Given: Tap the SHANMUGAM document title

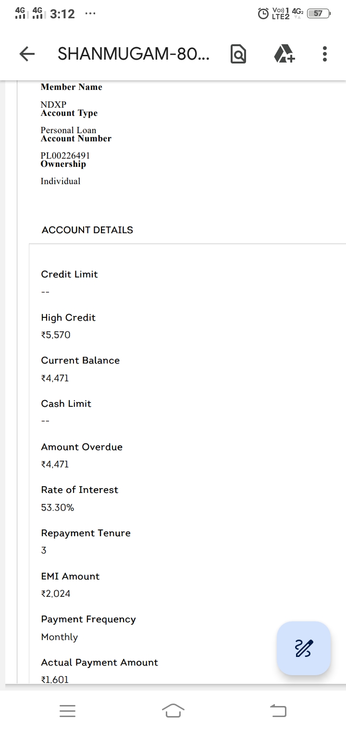Looking at the screenshot, I should point(133,54).
